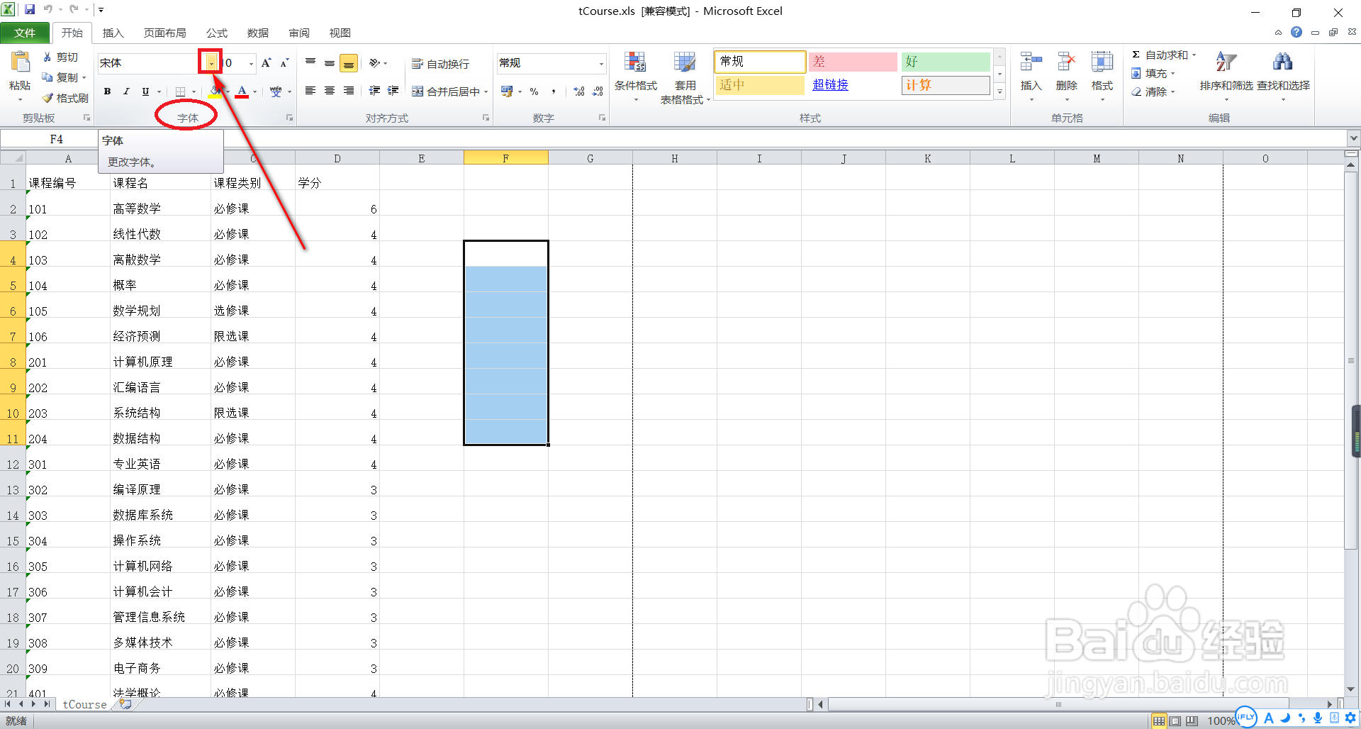1361x729 pixels.
Task: Click the orientation text angle icon
Action: pos(374,63)
